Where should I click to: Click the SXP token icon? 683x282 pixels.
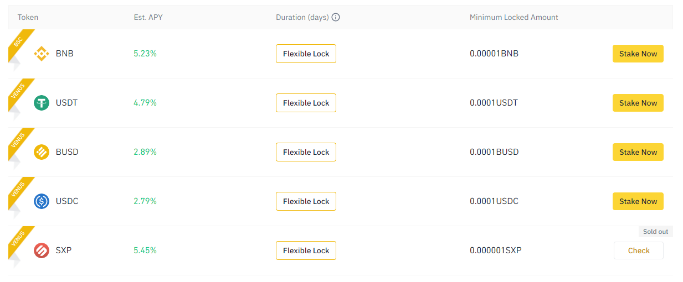pyautogui.click(x=42, y=250)
